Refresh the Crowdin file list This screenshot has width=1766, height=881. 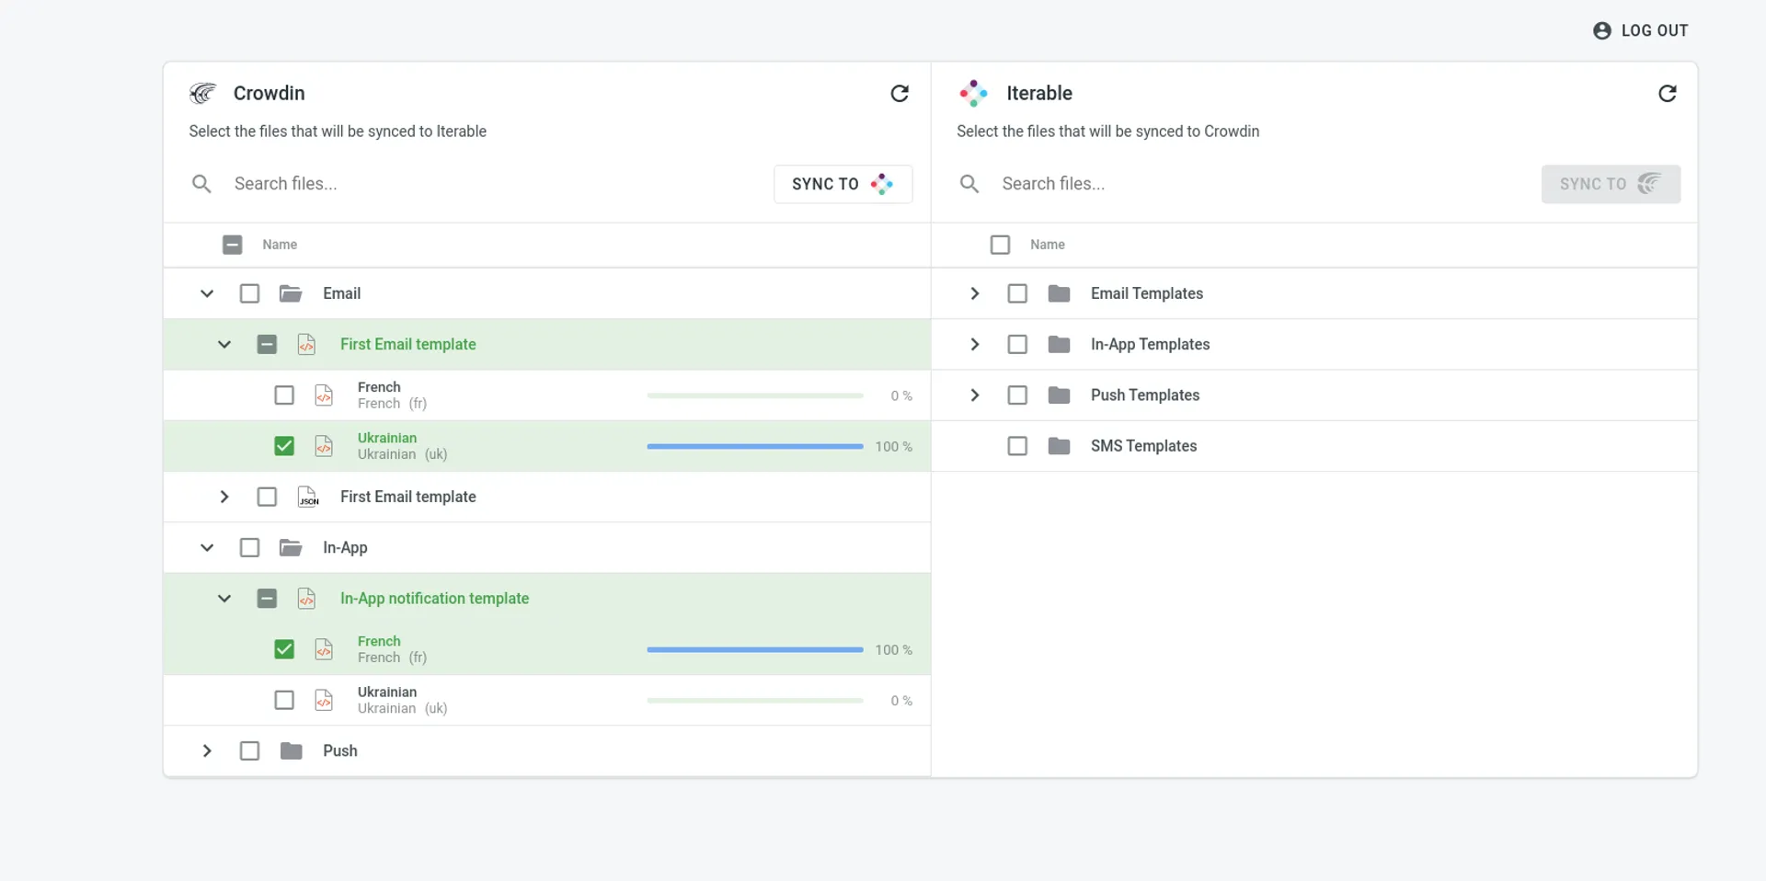tap(900, 93)
